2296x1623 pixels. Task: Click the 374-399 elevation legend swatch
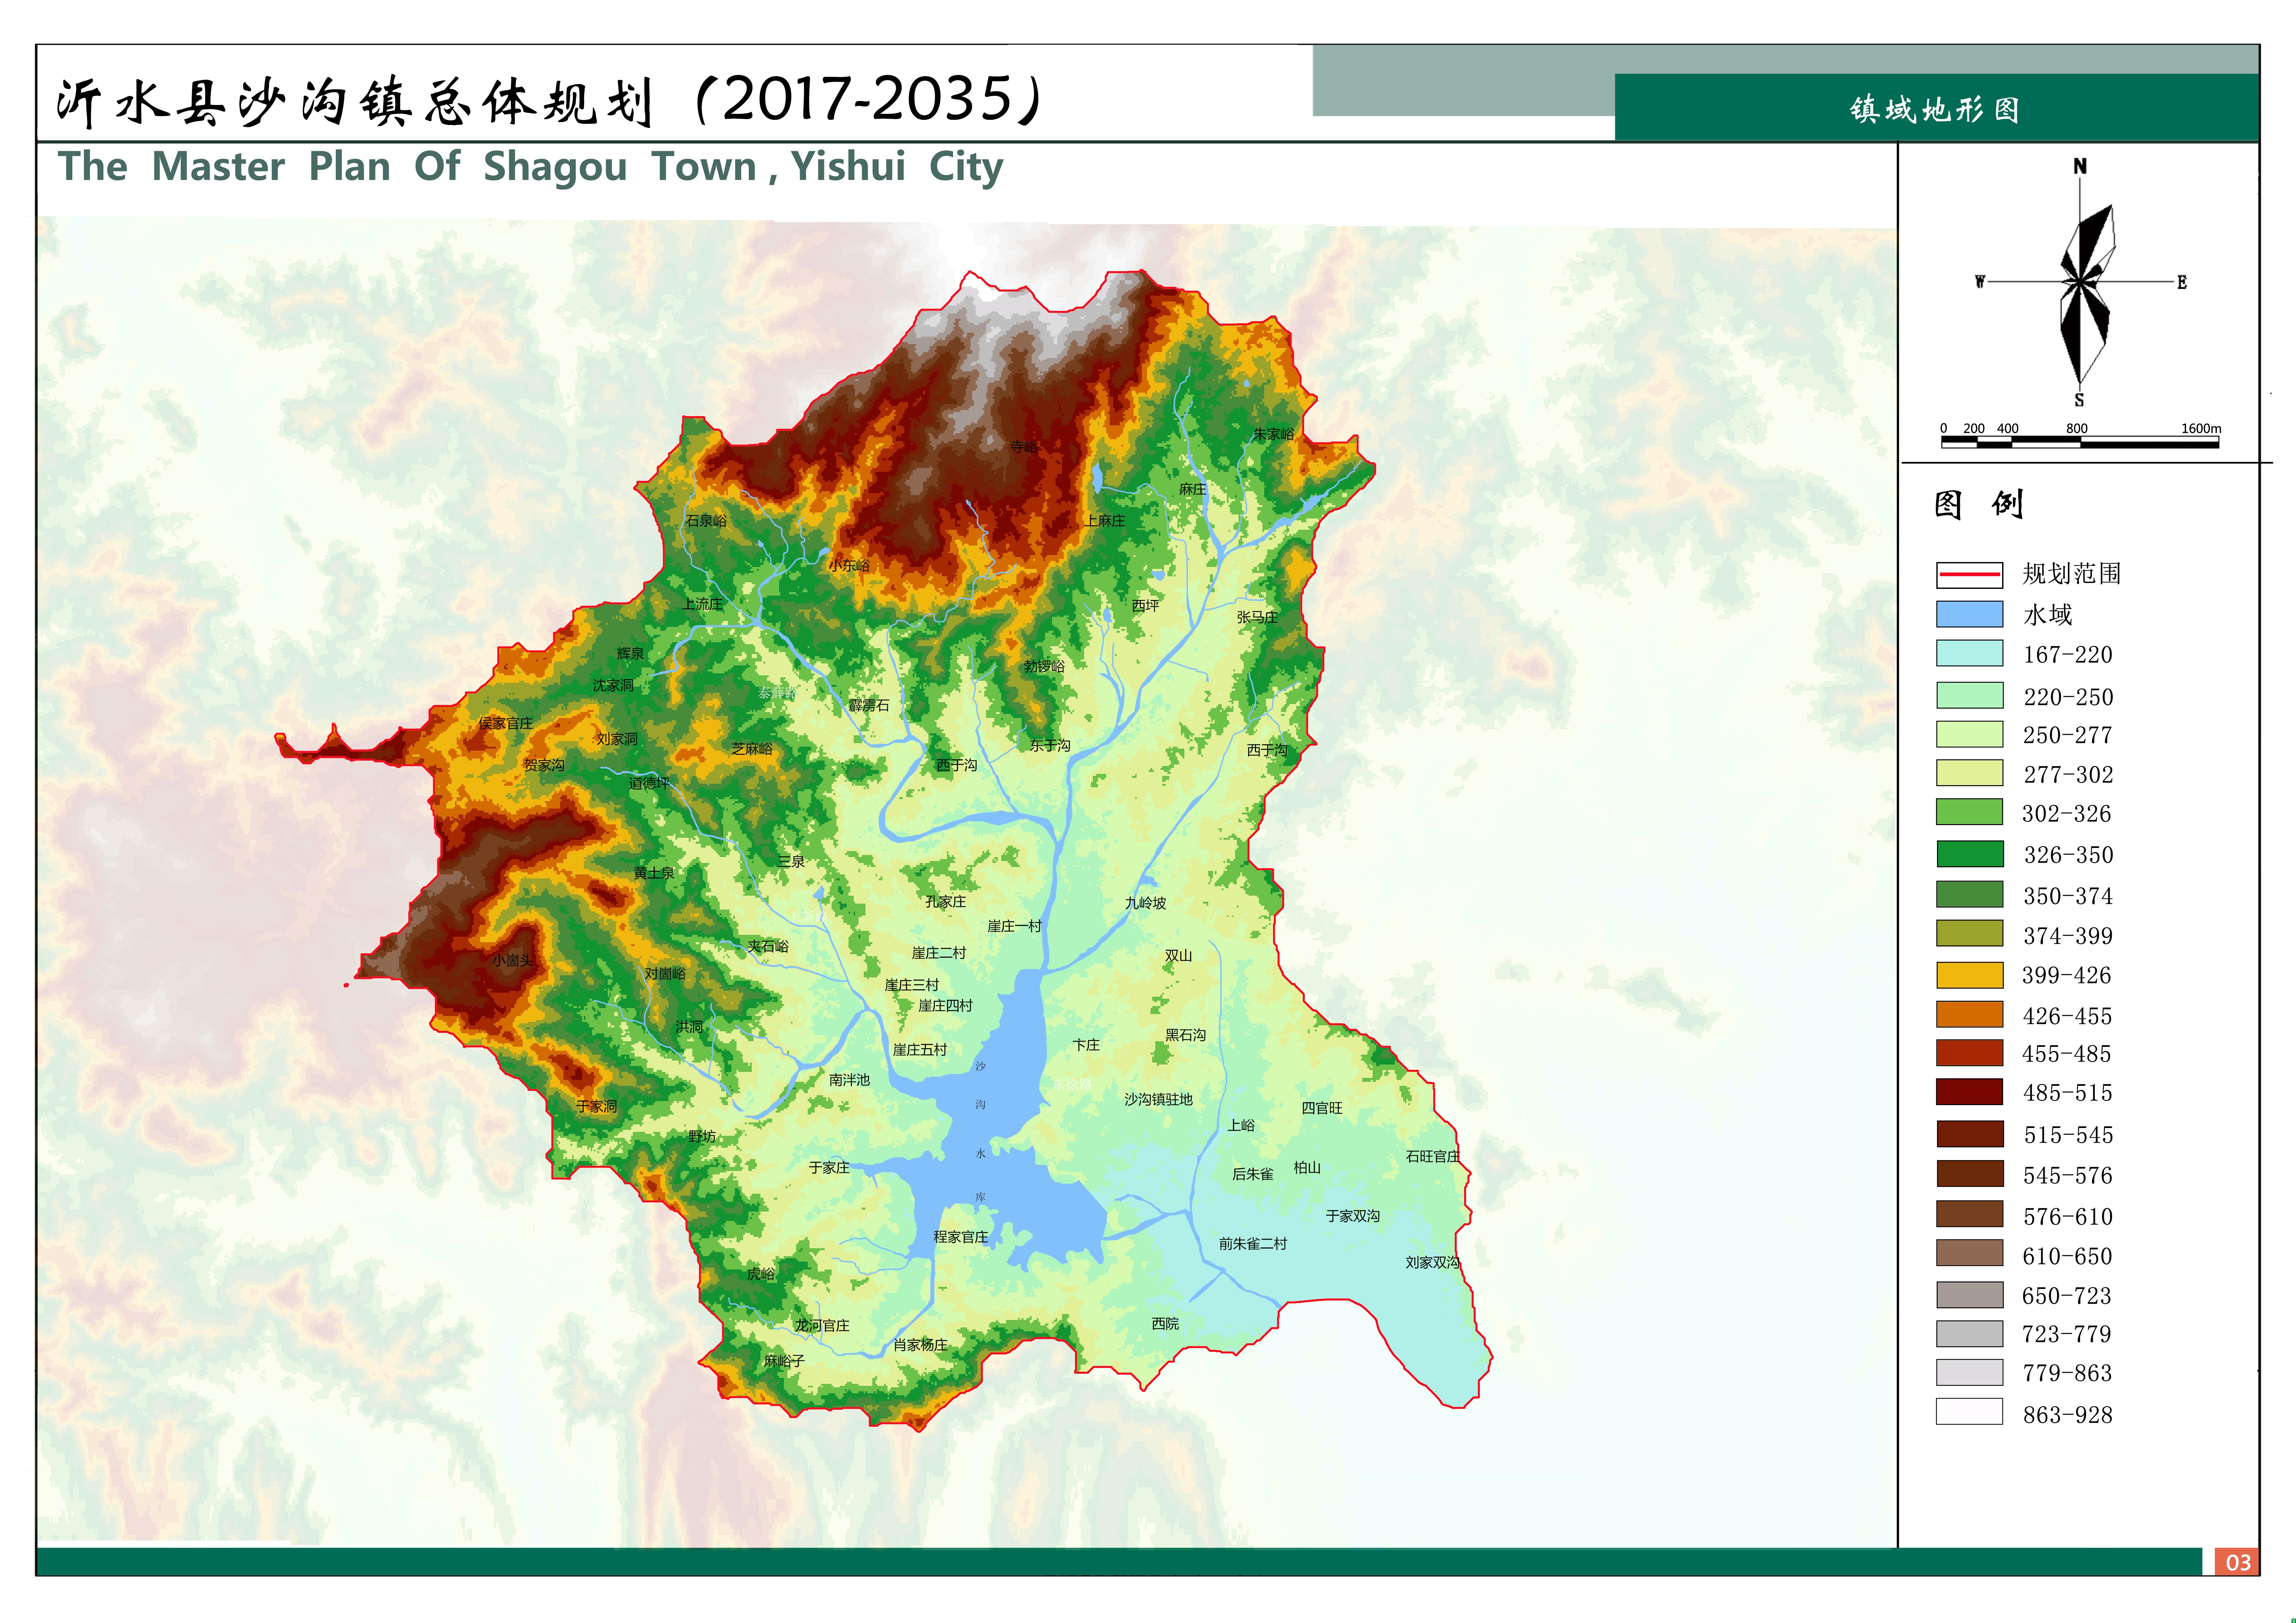1970,933
